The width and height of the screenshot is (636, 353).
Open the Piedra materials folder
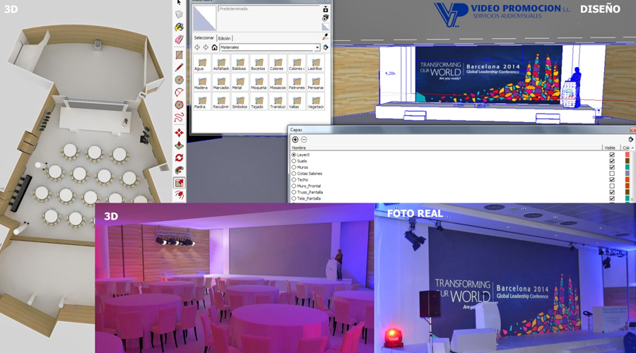click(201, 102)
